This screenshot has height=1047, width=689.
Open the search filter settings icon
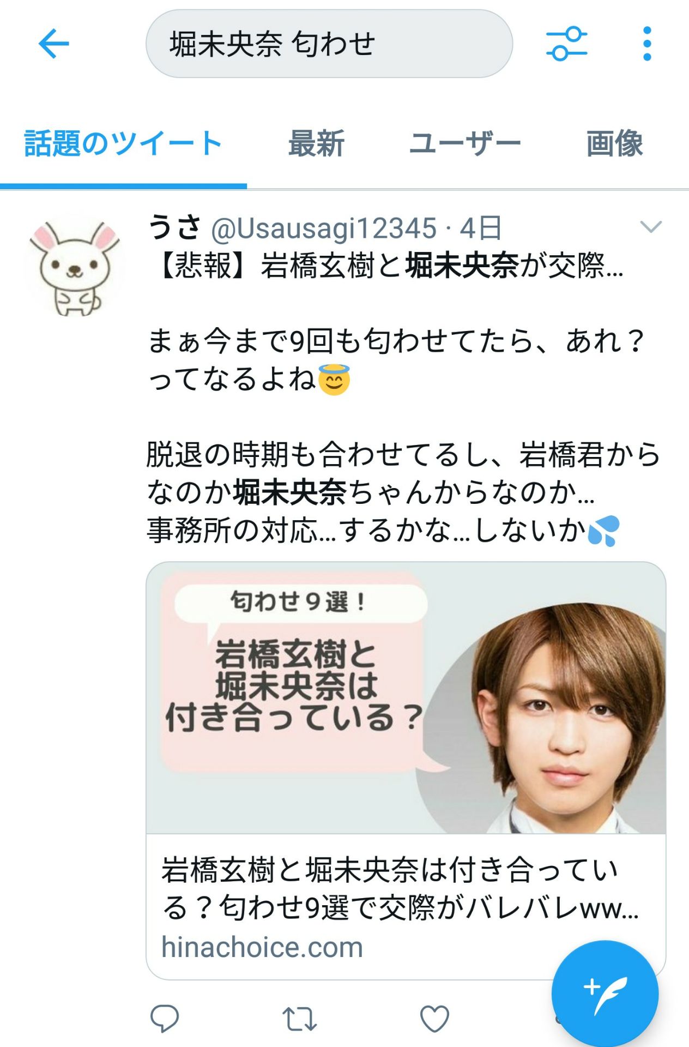click(x=566, y=44)
